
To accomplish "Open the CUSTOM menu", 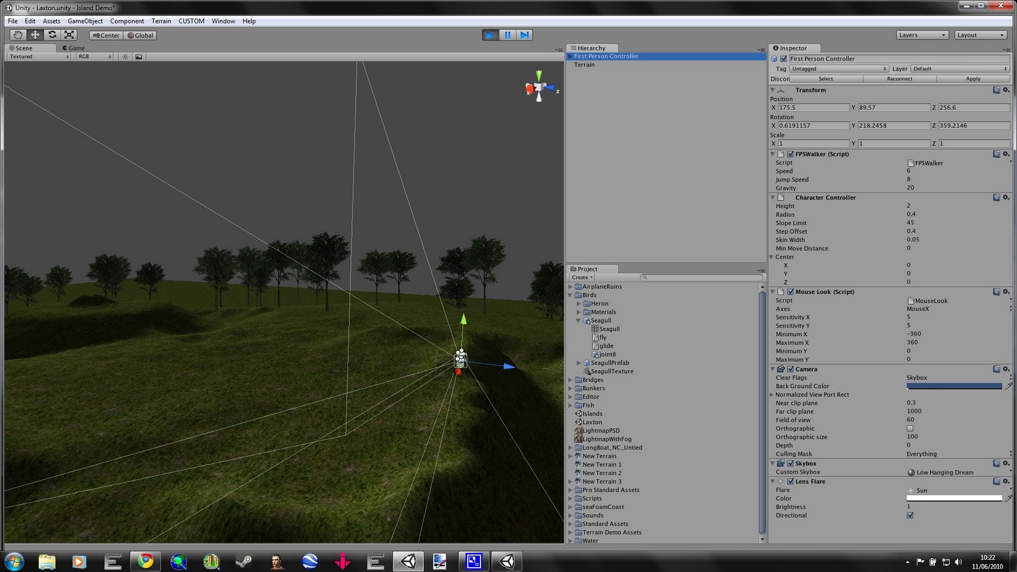I will click(191, 20).
